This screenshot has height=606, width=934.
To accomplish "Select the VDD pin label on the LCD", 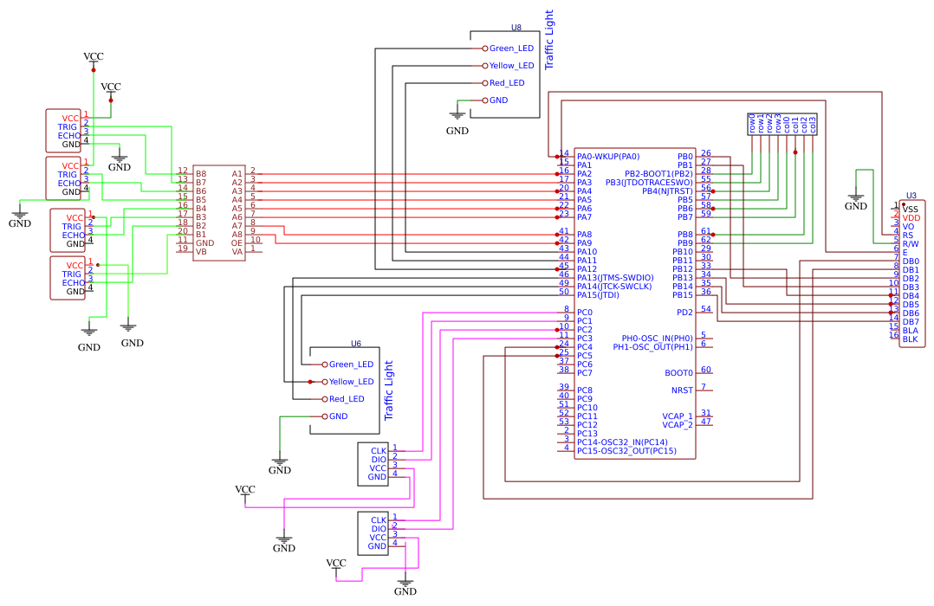I will tap(911, 218).
